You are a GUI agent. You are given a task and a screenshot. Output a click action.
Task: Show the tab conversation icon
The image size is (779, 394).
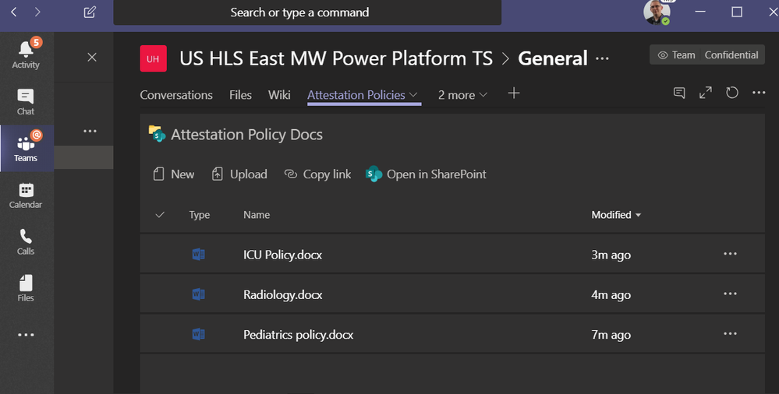[679, 93]
